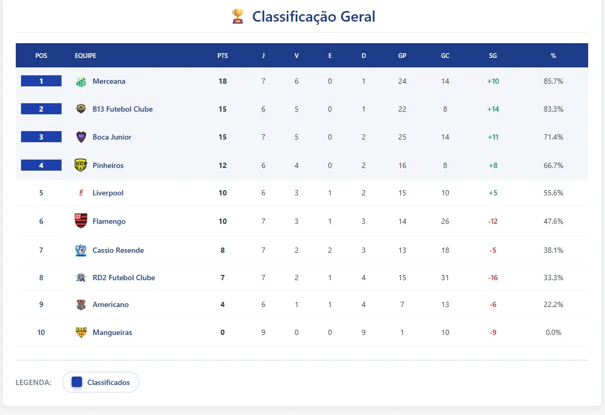
Task: Click the RD2 Futebol Clube badge
Action: 80,278
